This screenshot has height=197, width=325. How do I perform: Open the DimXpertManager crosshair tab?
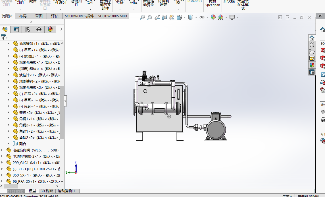(x=39, y=29)
